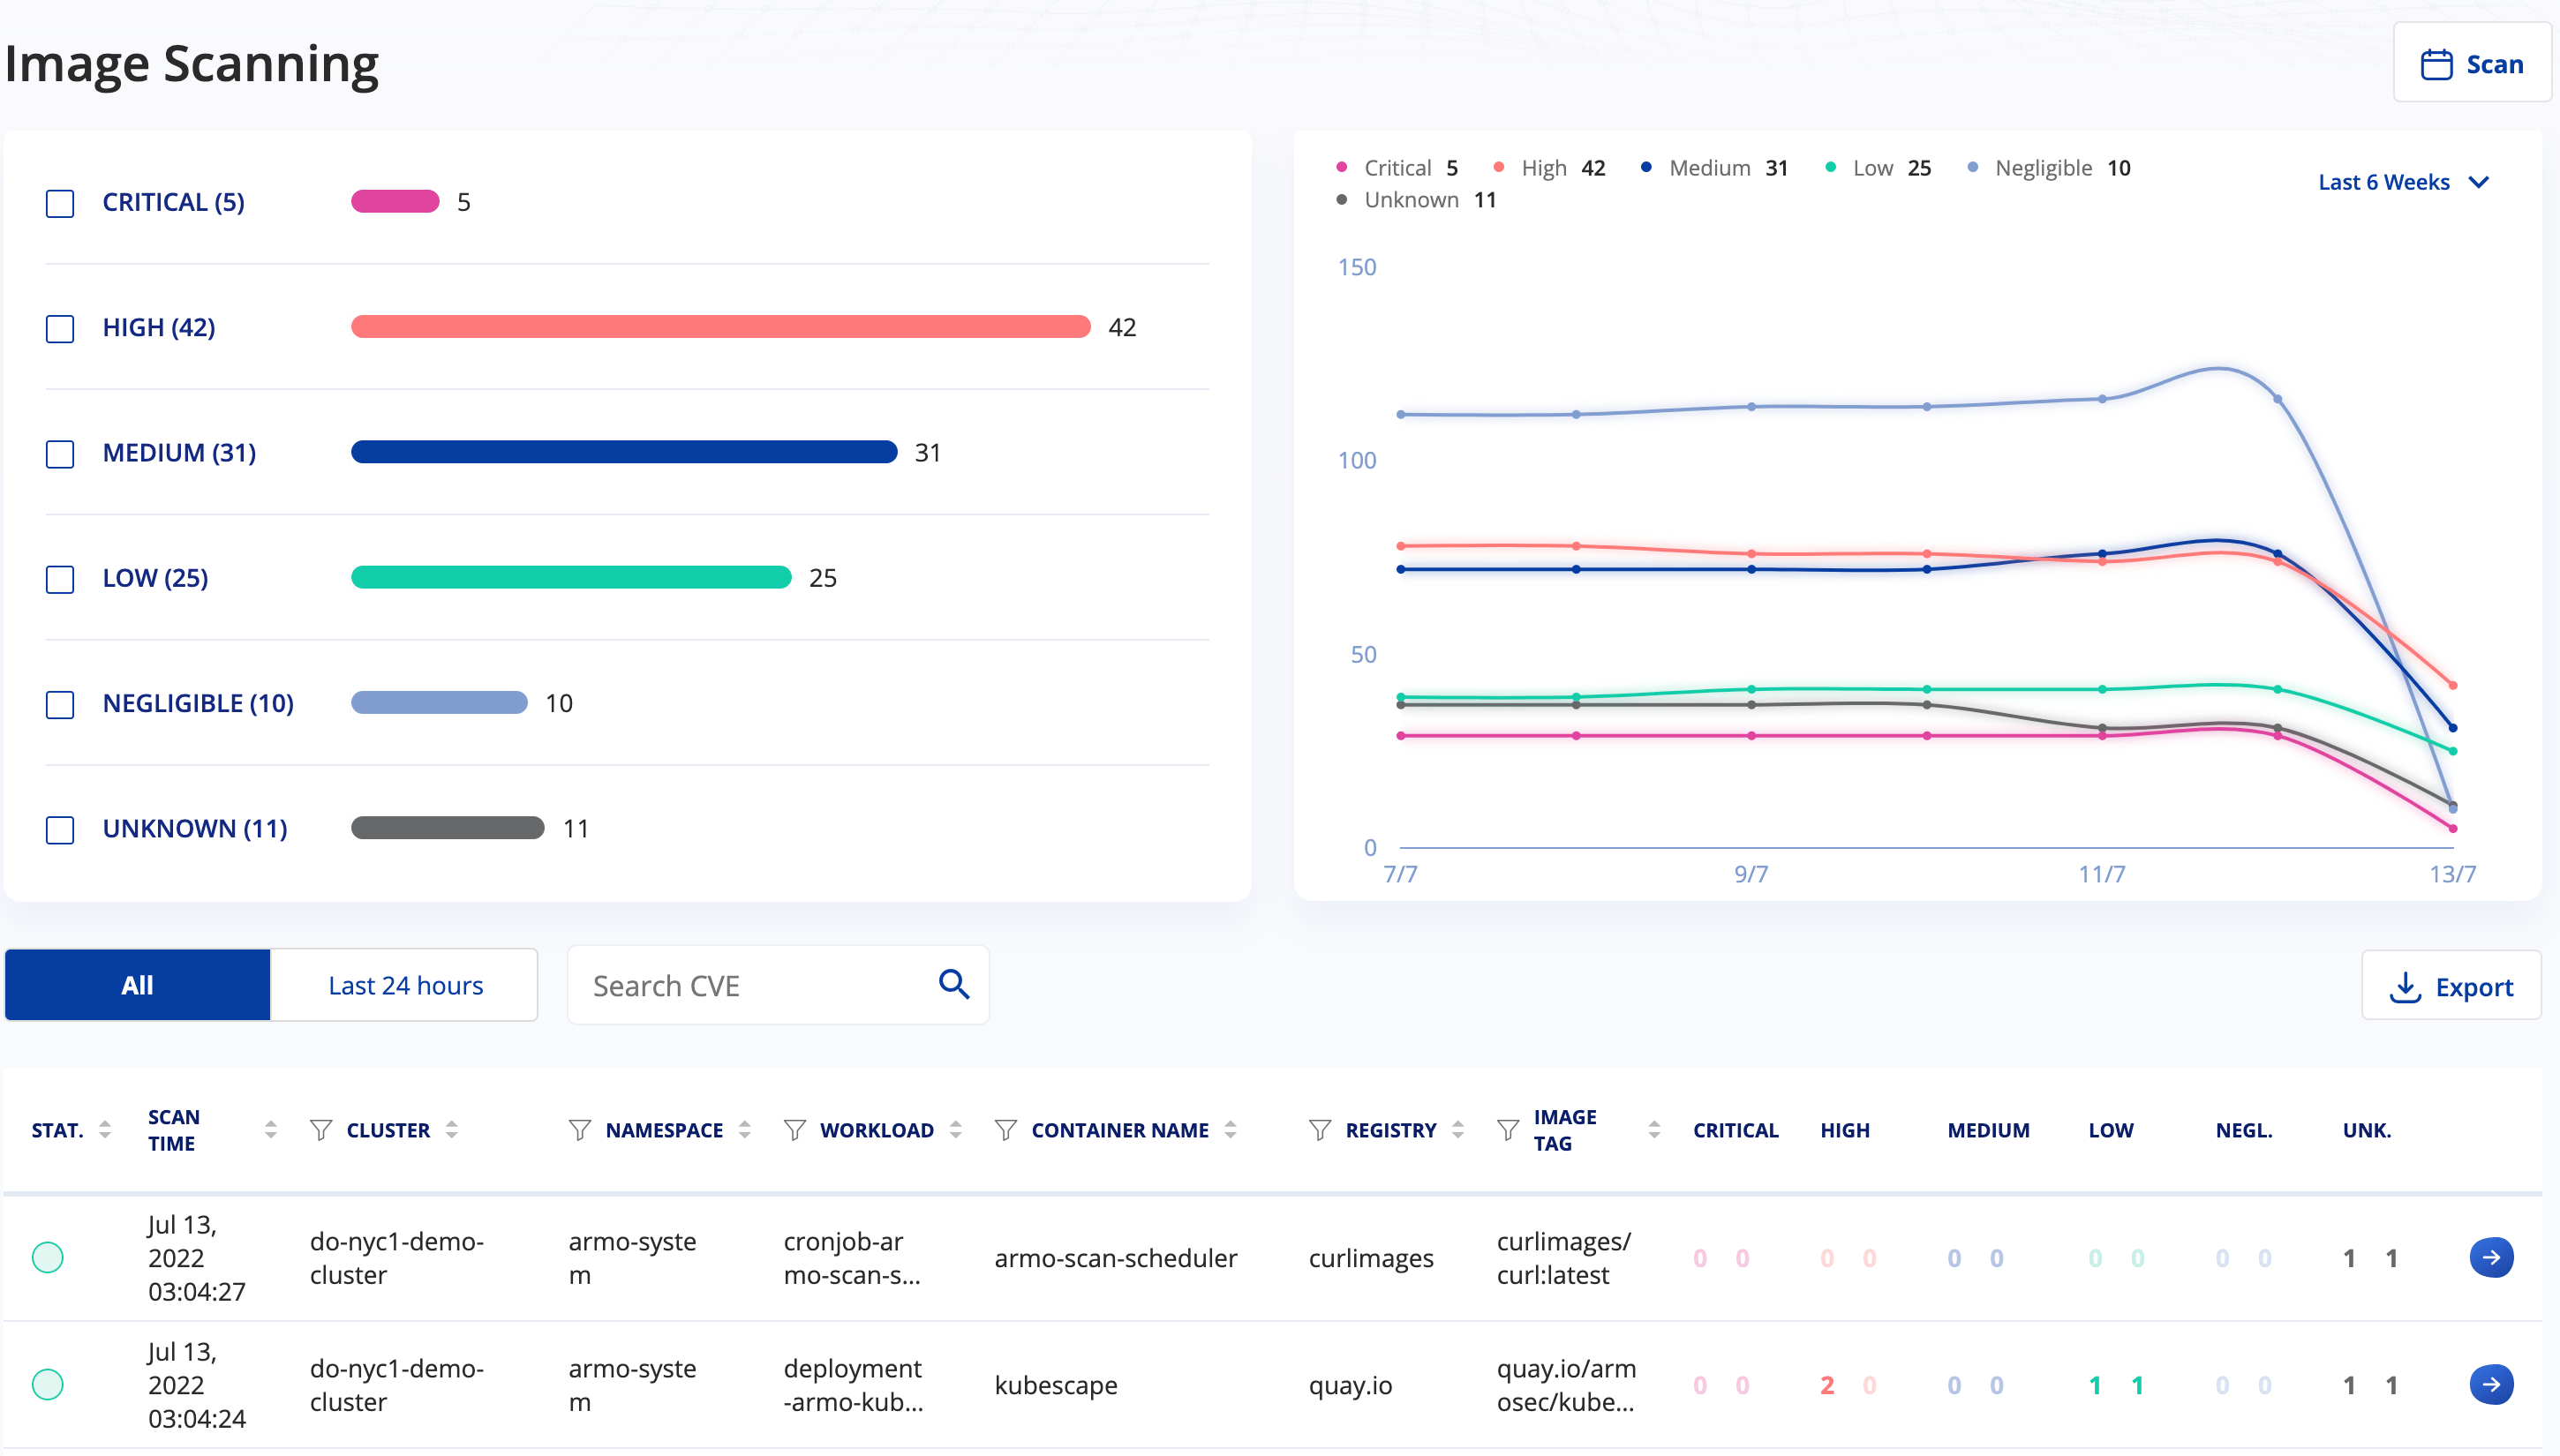Enable the HIGH (42) severity checkbox
Screen dimensions: 2560x1456
60,329
